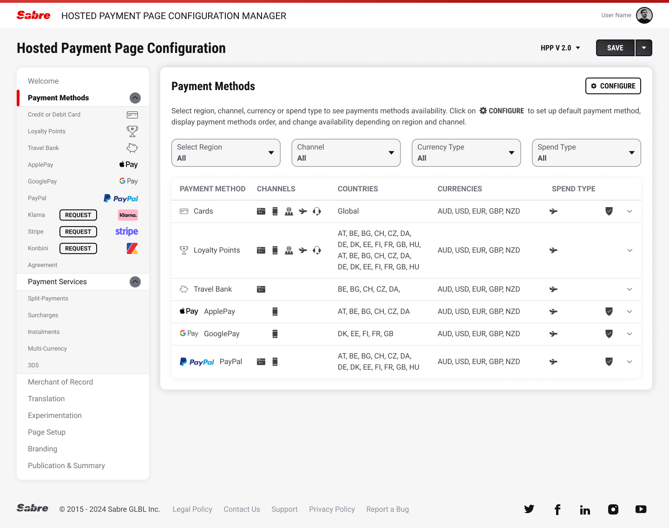Open the Currency Type dropdown
Image resolution: width=669 pixels, height=528 pixels.
click(466, 153)
